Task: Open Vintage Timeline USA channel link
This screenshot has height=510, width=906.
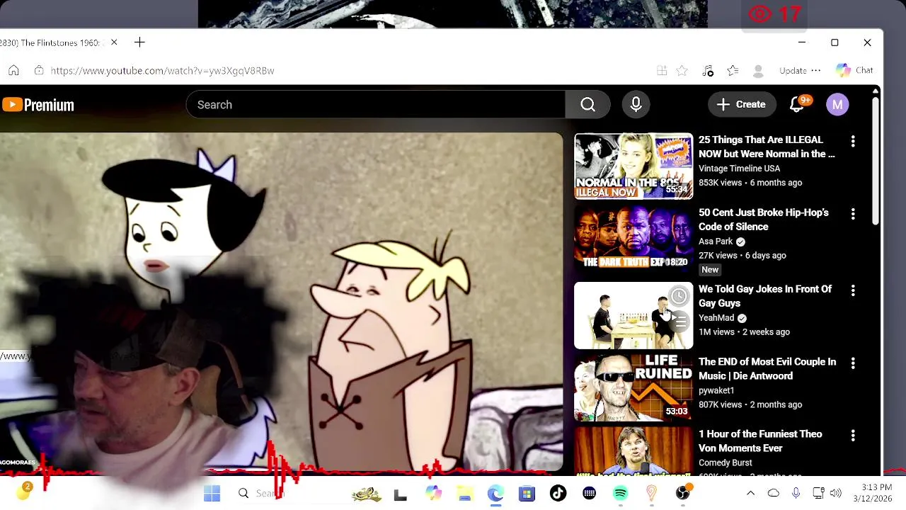Action: coord(739,169)
